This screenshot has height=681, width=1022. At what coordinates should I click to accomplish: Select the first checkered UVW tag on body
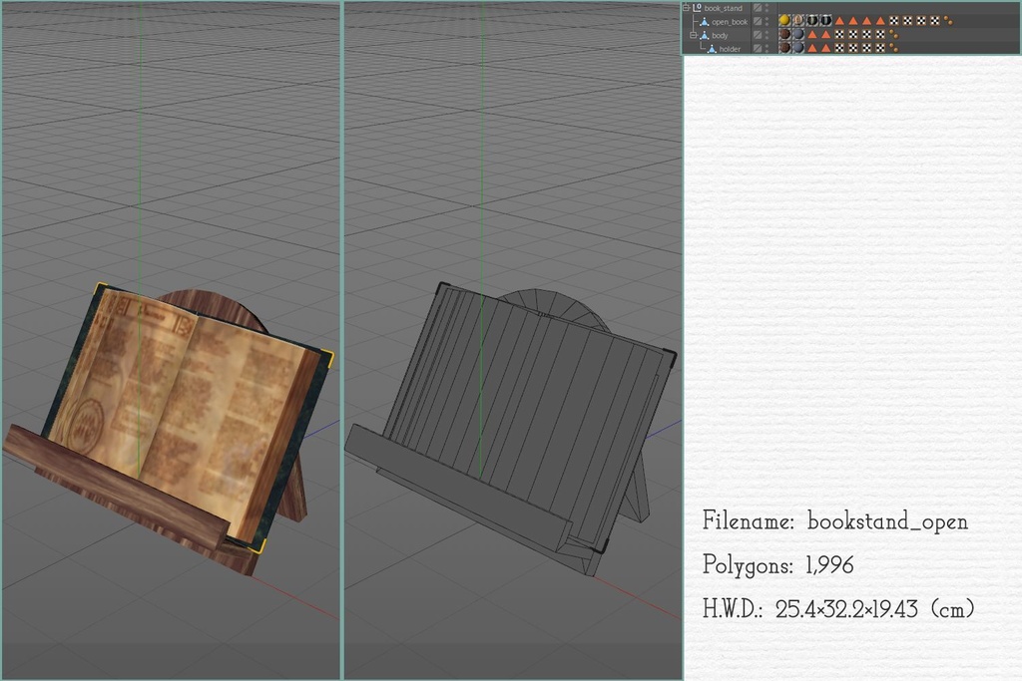[839, 35]
